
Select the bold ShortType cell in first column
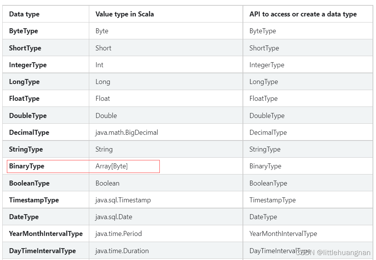25,48
